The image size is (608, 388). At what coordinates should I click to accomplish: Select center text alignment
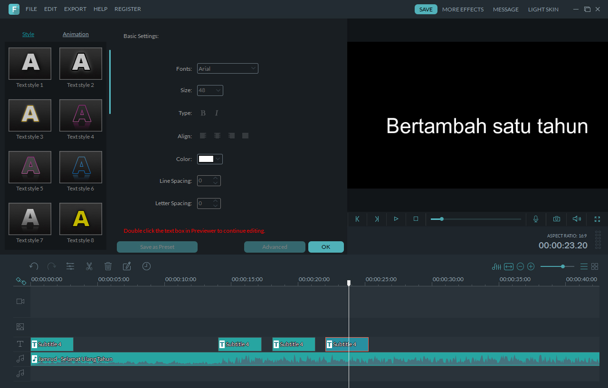[217, 136]
